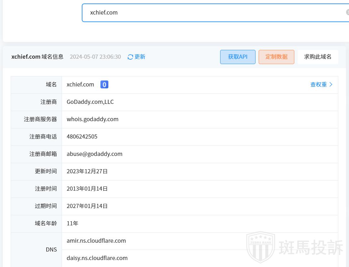
Task: Select DNS entry daisy.ns.cloudflare.com
Action: click(97, 258)
